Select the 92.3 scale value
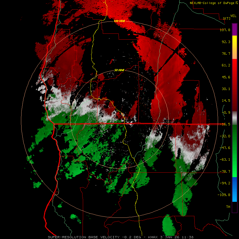This screenshot has width=239, height=239. [226, 42]
